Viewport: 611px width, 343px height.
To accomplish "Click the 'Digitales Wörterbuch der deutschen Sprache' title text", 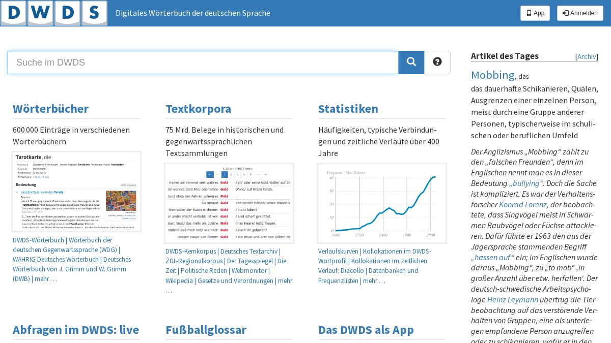I will click(193, 13).
